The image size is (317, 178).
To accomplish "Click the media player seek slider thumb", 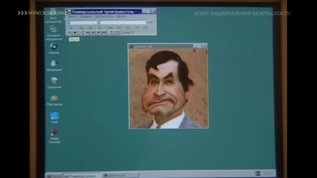I will coord(98,22).
